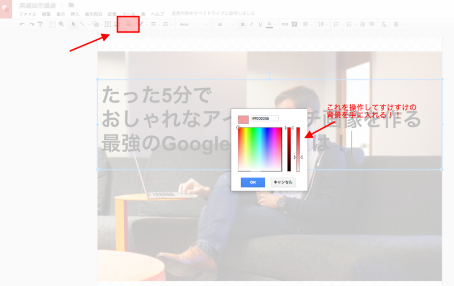Click the Google Drawings home logo
454x286 pixels.
[x=6, y=9]
